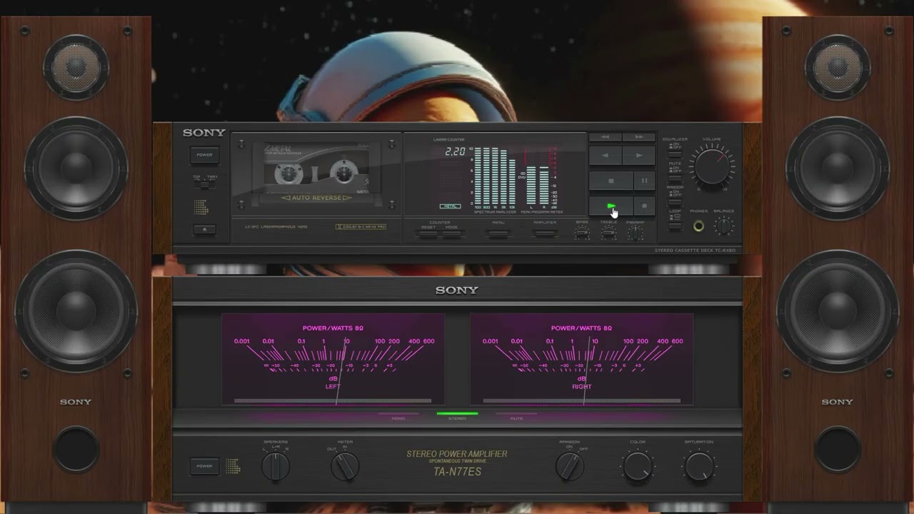Eject the cassette using the eject button
Image resolution: width=914 pixels, height=514 pixels.
click(x=204, y=230)
